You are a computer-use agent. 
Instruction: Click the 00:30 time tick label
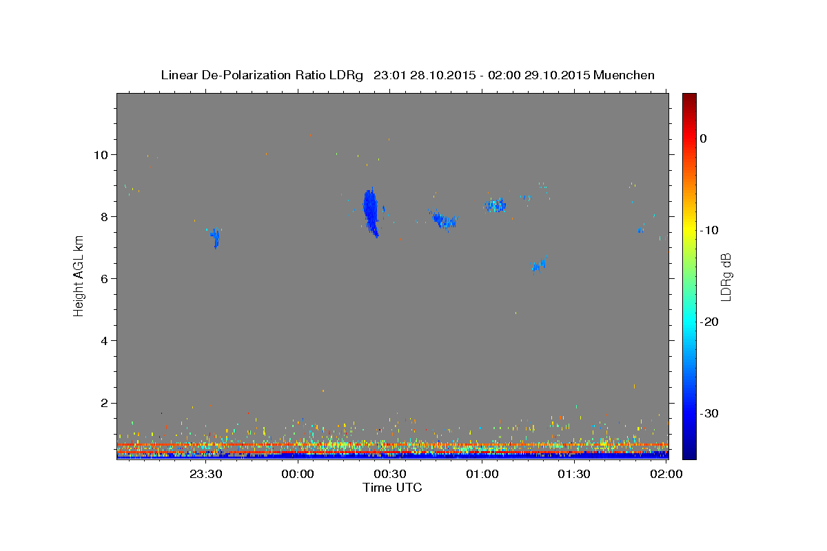[x=390, y=475]
